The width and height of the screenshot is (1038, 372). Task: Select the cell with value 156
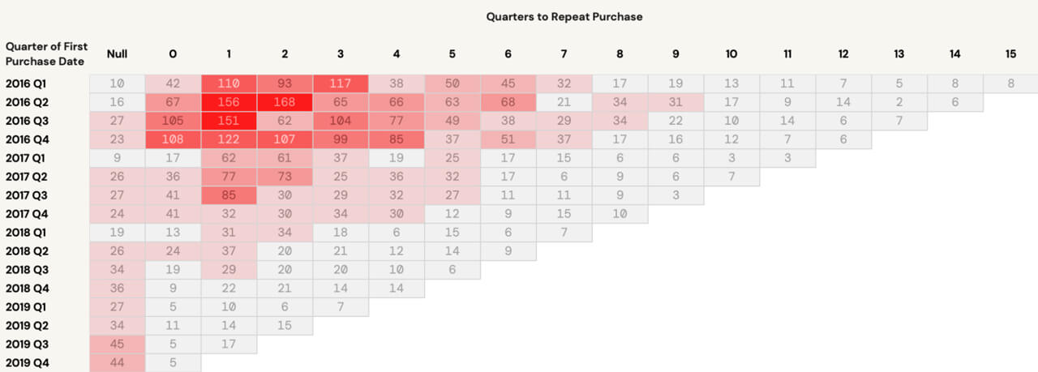pyautogui.click(x=229, y=101)
